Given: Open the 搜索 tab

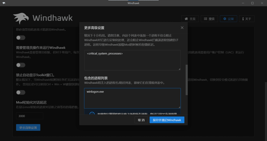Looking at the screenshot, I should [x=209, y=19].
